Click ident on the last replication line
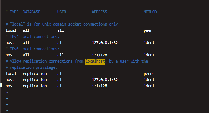209x113 pixels. [x=149, y=86]
